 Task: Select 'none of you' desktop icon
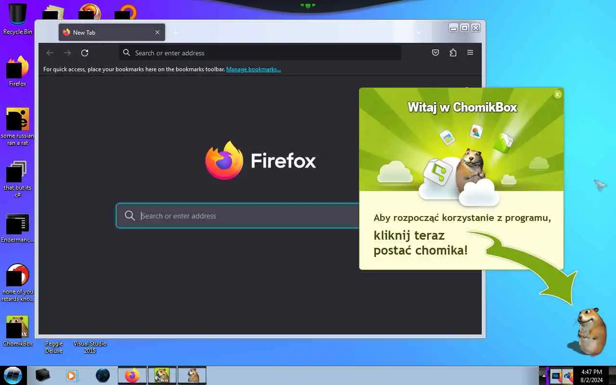point(18,283)
